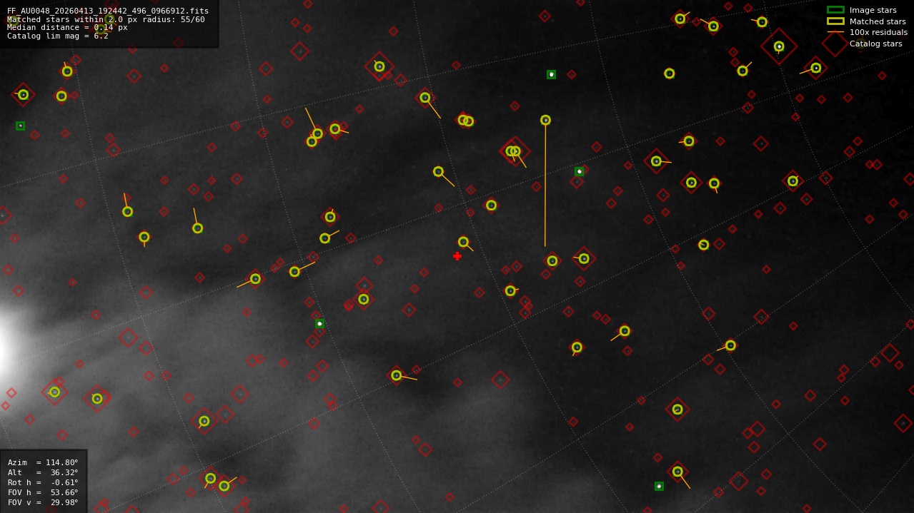Click the 'Alt = 36.32°' readout

coord(43,472)
